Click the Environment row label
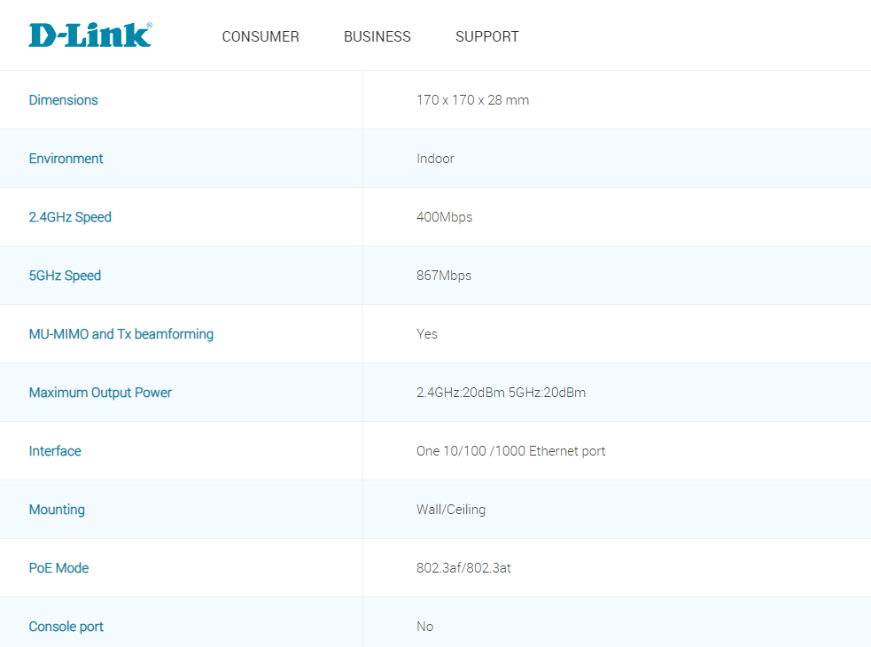This screenshot has height=647, width=871. pos(66,159)
